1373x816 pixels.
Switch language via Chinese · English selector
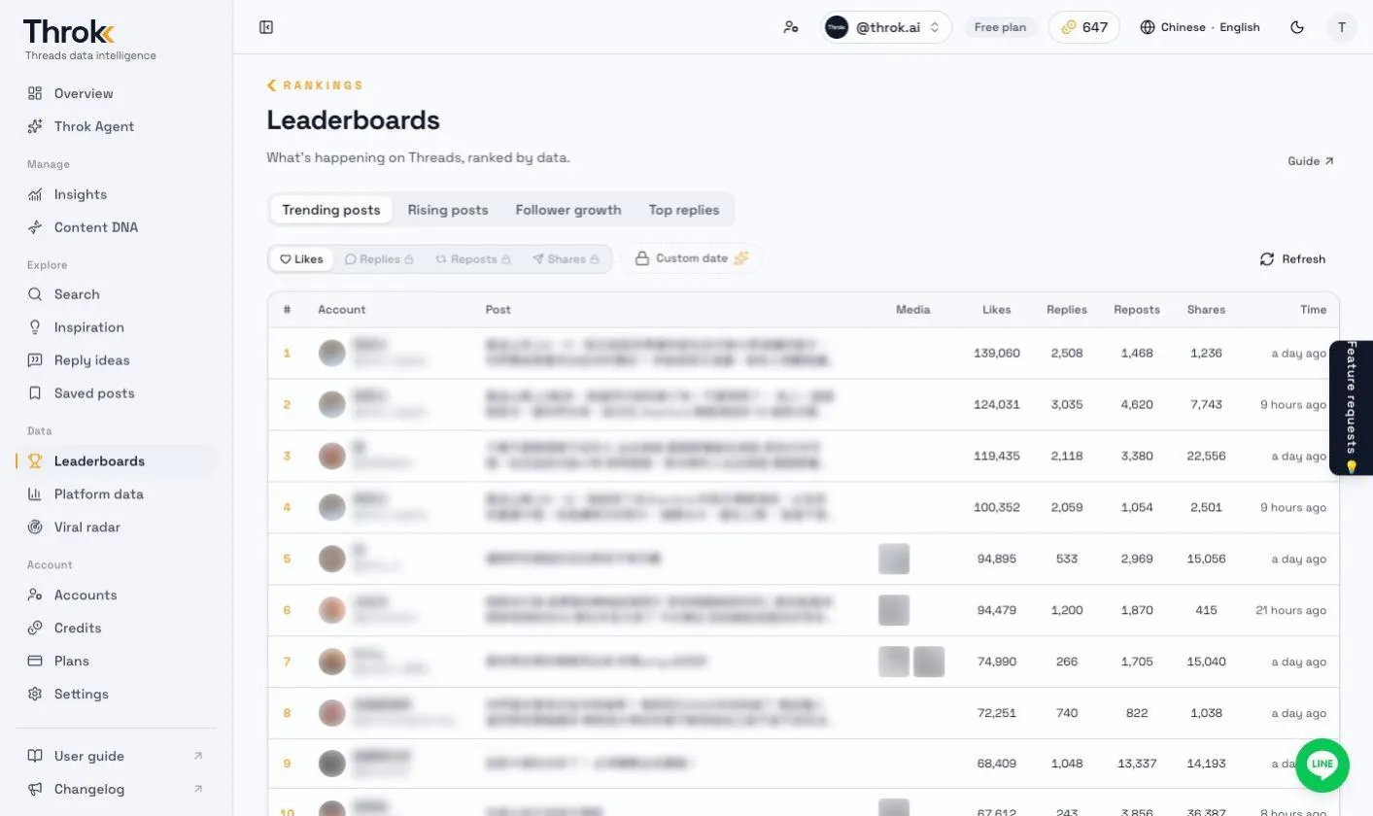pyautogui.click(x=1200, y=27)
